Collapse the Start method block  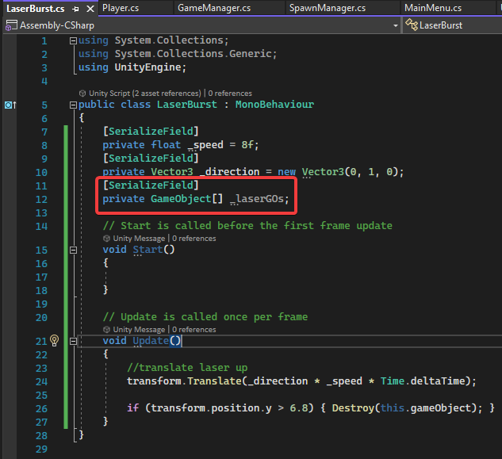tap(73, 250)
